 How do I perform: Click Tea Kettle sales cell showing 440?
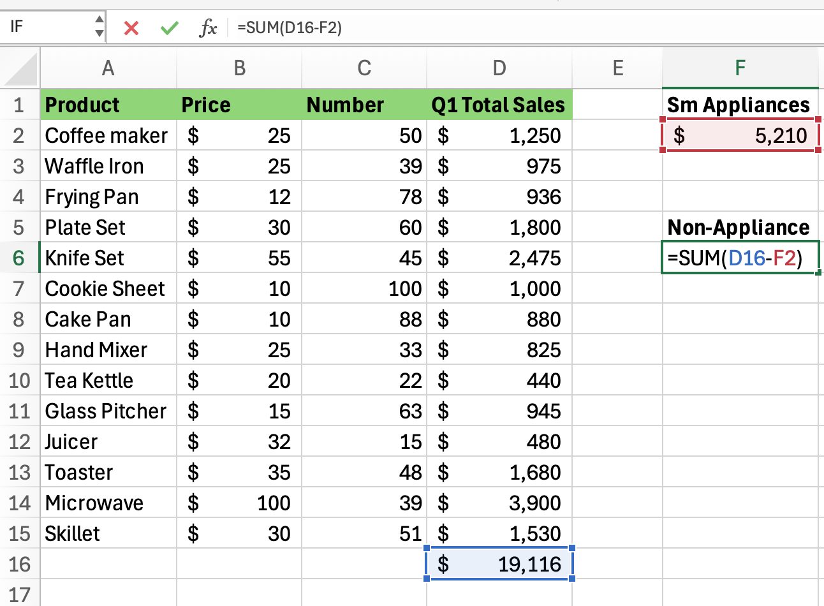point(499,380)
